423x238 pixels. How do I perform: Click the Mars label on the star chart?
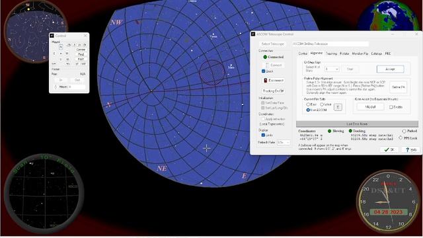(231, 67)
